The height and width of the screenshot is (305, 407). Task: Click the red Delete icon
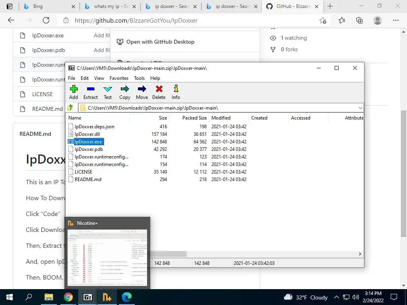[x=159, y=92]
